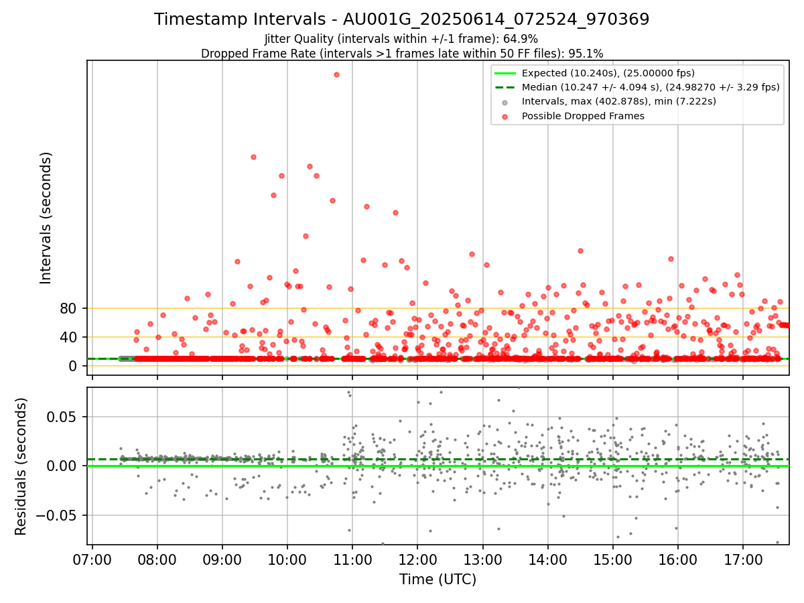Click the highest red outlier point near 10:45
Image resolution: width=804 pixels, height=603 pixels.
click(336, 74)
